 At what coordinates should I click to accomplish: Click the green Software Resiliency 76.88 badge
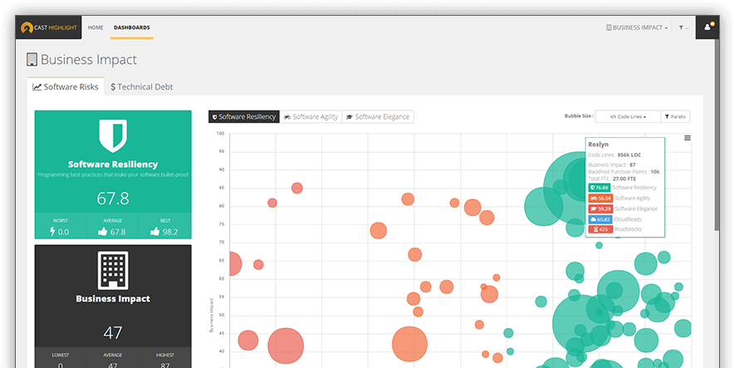[600, 189]
